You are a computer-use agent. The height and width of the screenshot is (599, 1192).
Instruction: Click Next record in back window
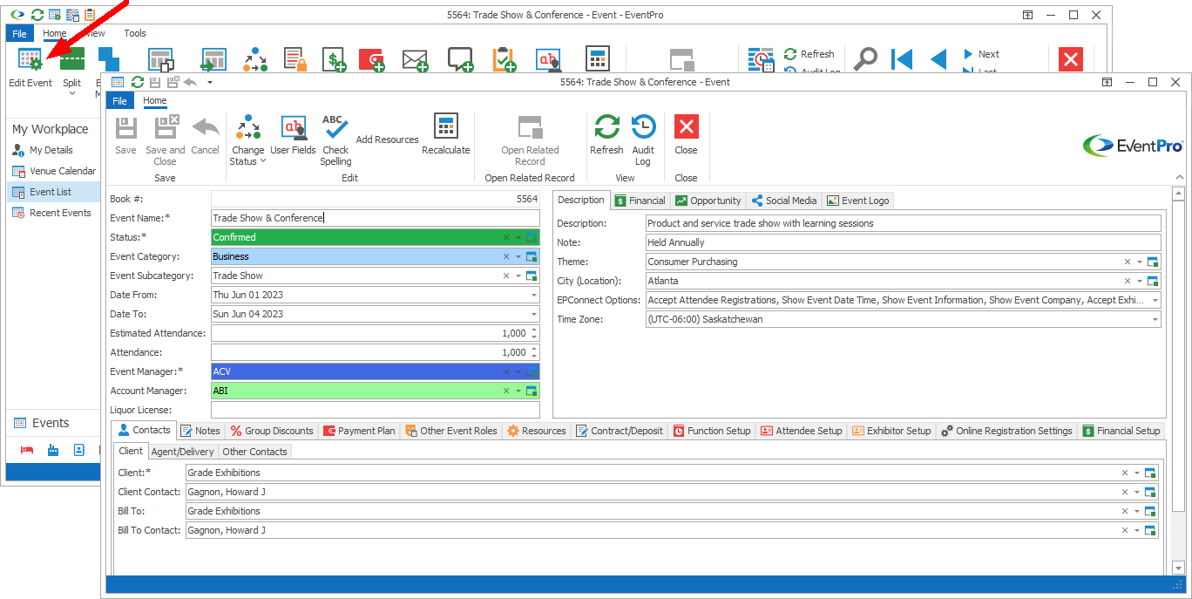[x=981, y=54]
